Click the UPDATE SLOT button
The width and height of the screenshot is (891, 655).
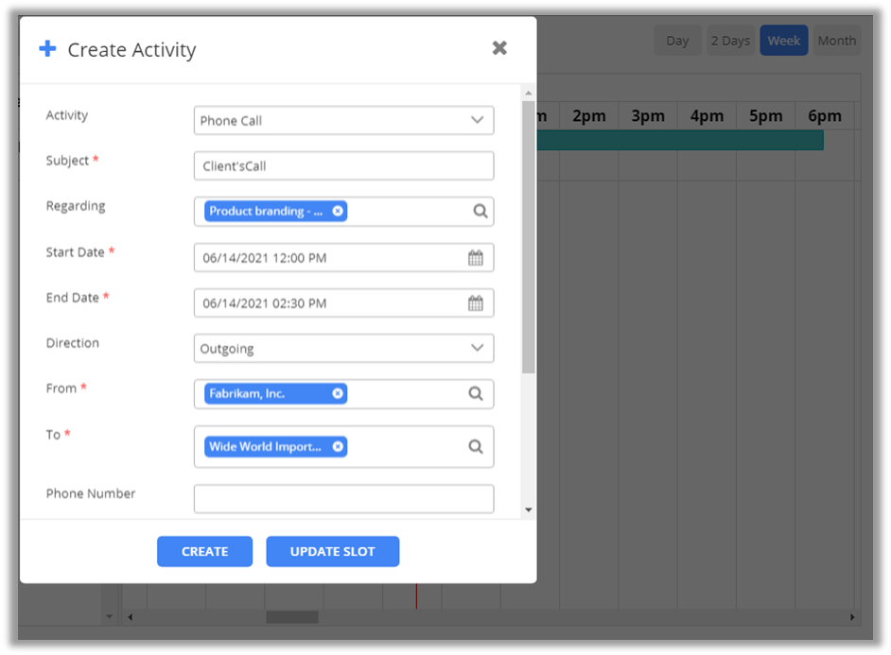point(333,552)
